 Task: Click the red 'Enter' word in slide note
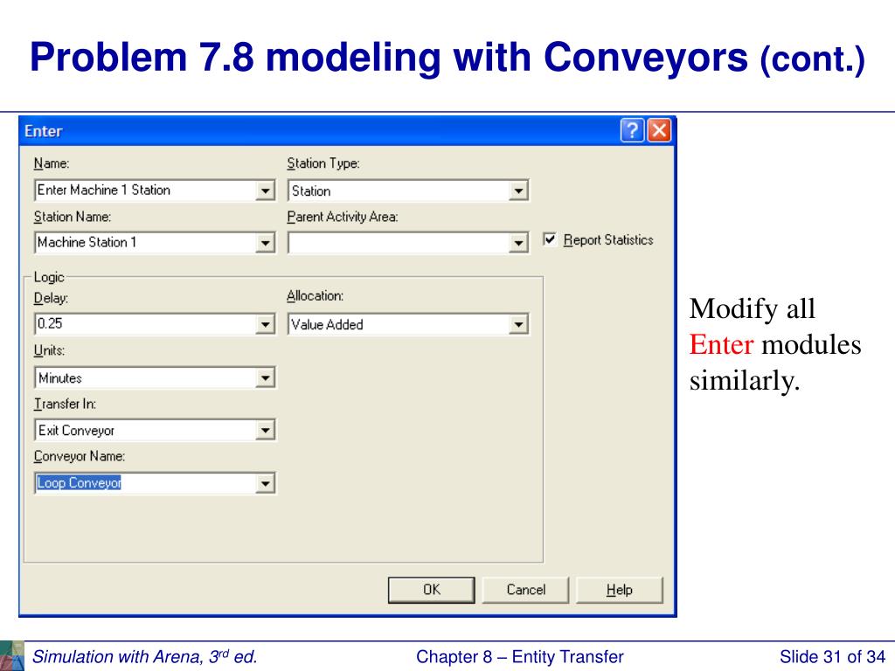point(721,344)
